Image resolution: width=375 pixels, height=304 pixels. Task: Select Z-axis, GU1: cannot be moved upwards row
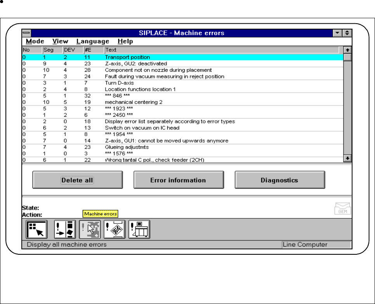coord(183,141)
